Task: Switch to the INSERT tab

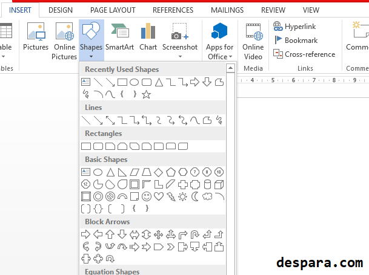Action: click(20, 10)
